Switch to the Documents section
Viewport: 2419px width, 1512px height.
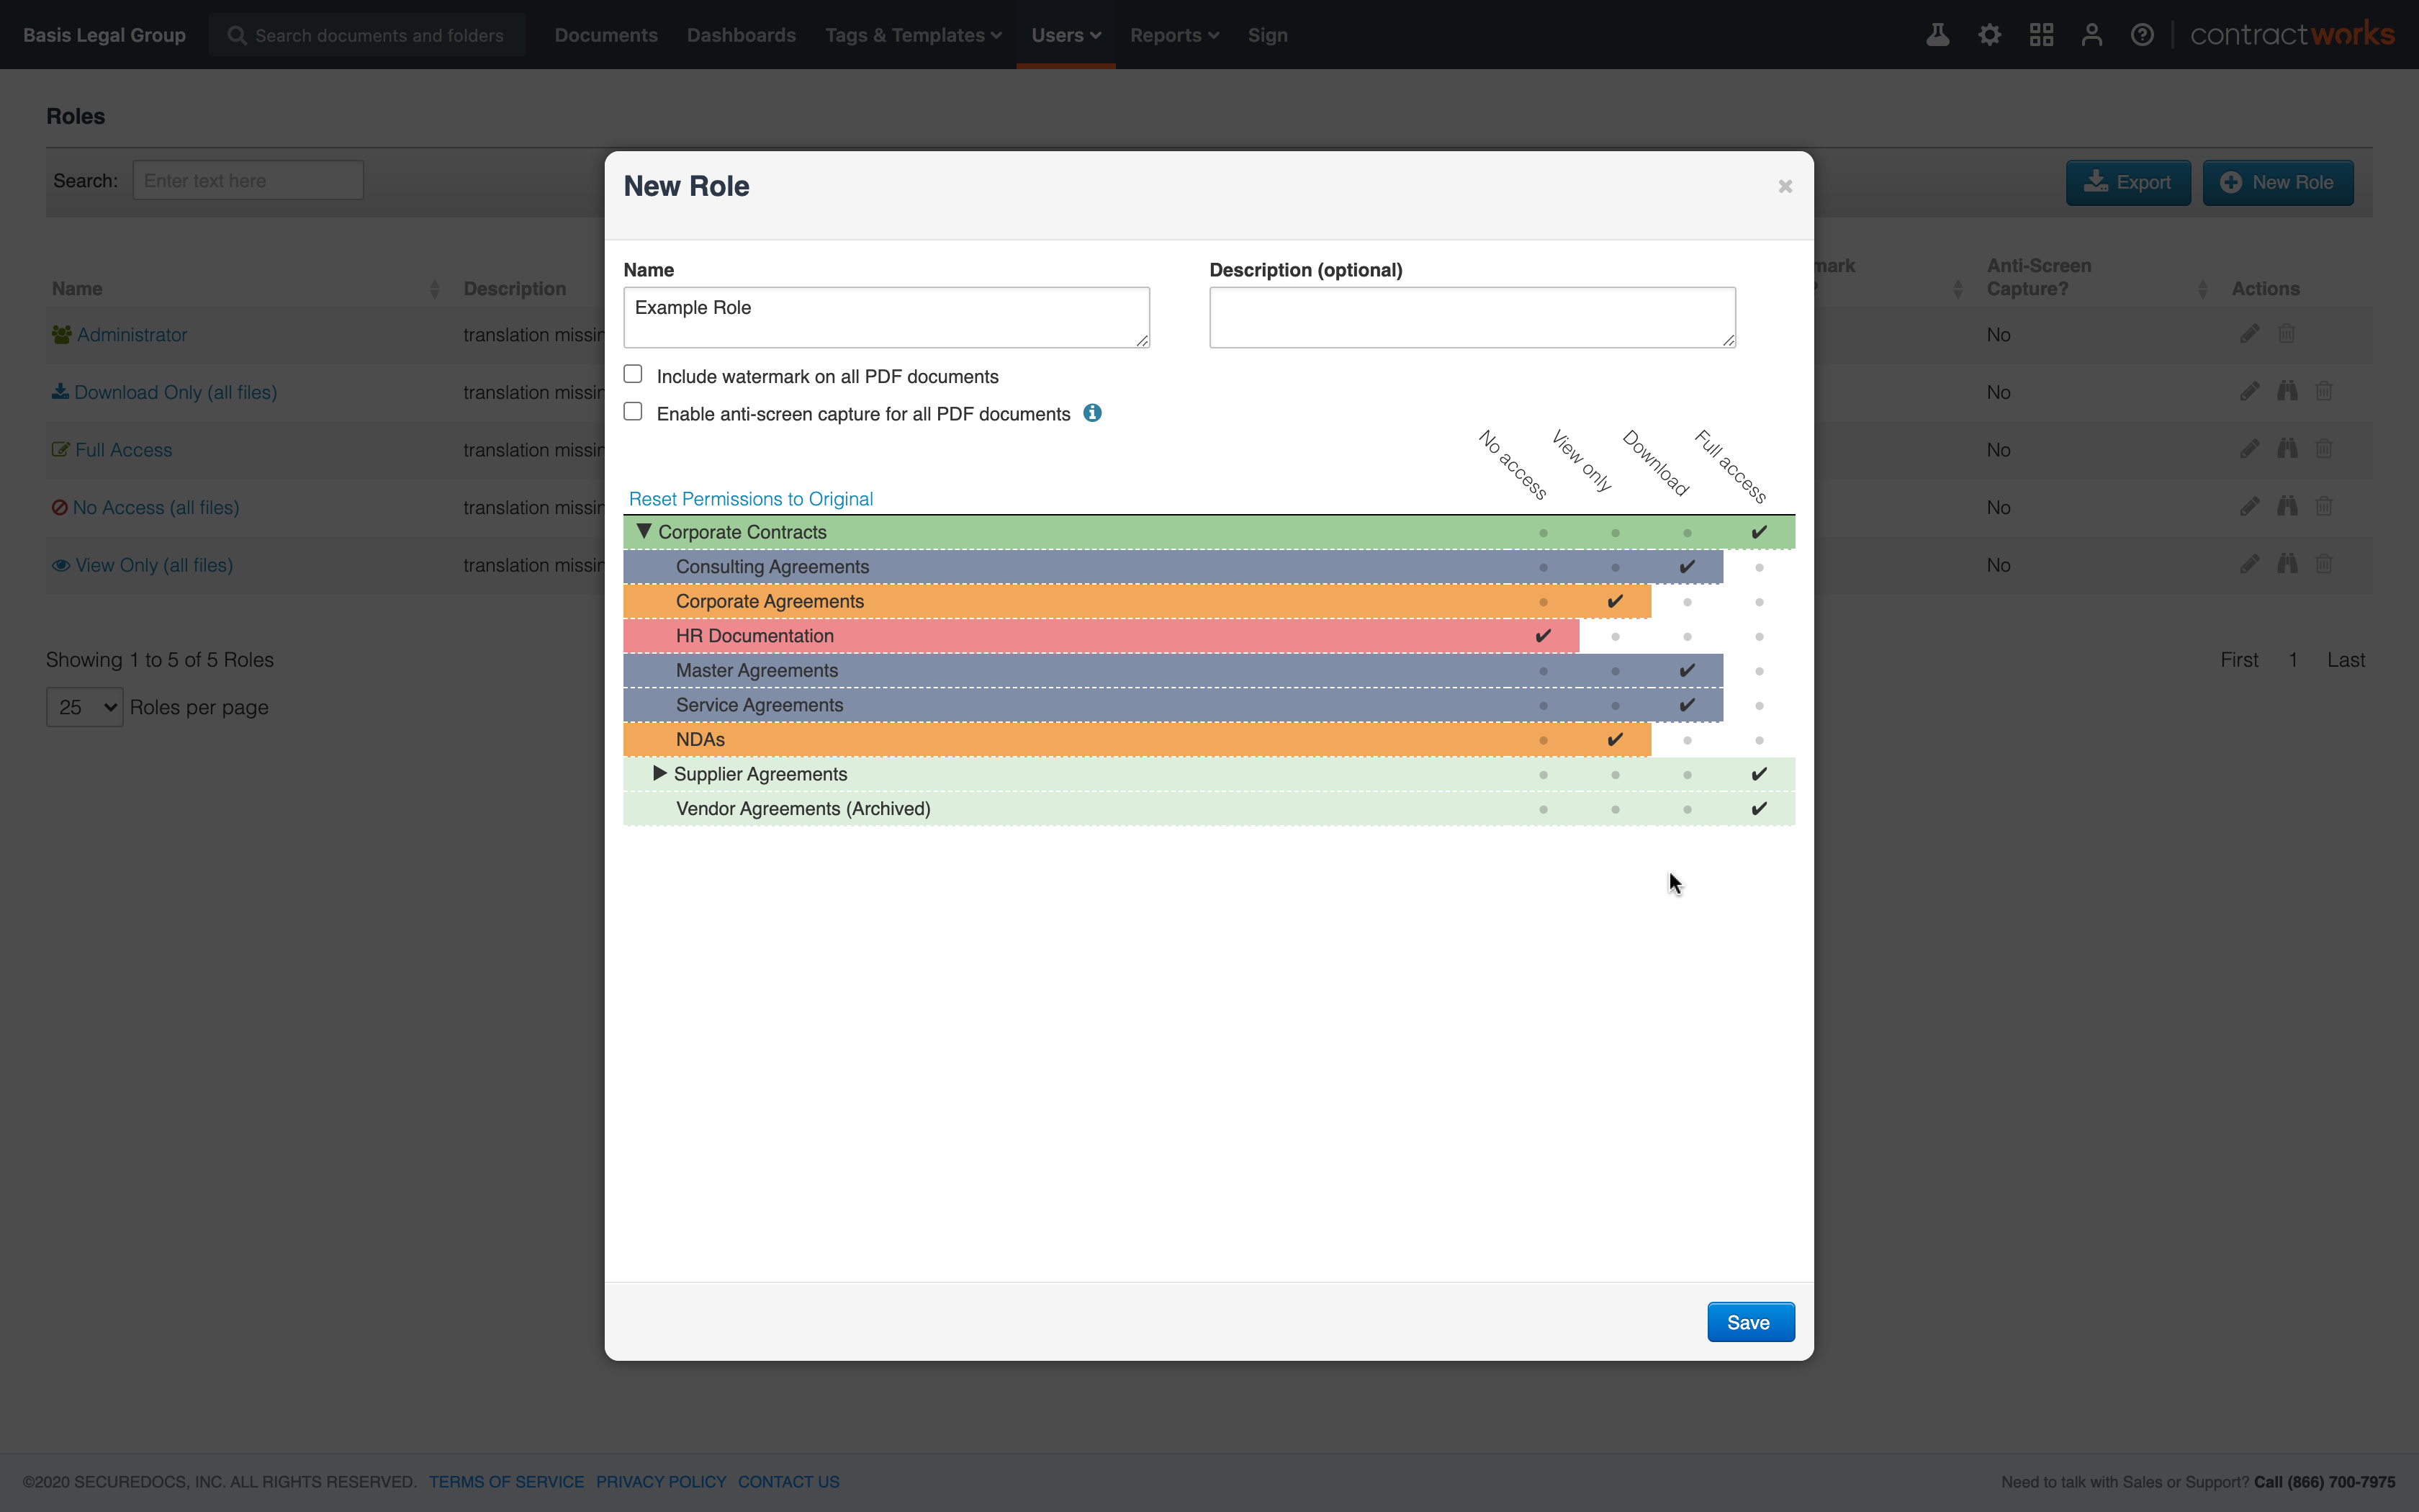[605, 34]
